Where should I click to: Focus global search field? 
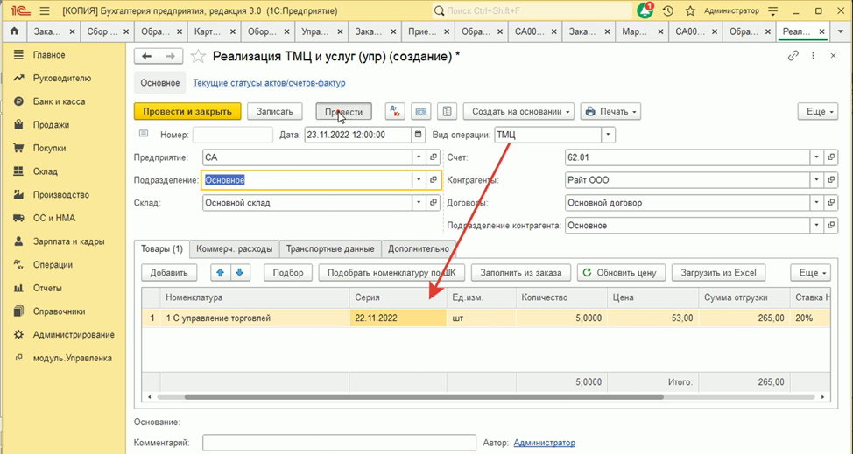coord(532,10)
